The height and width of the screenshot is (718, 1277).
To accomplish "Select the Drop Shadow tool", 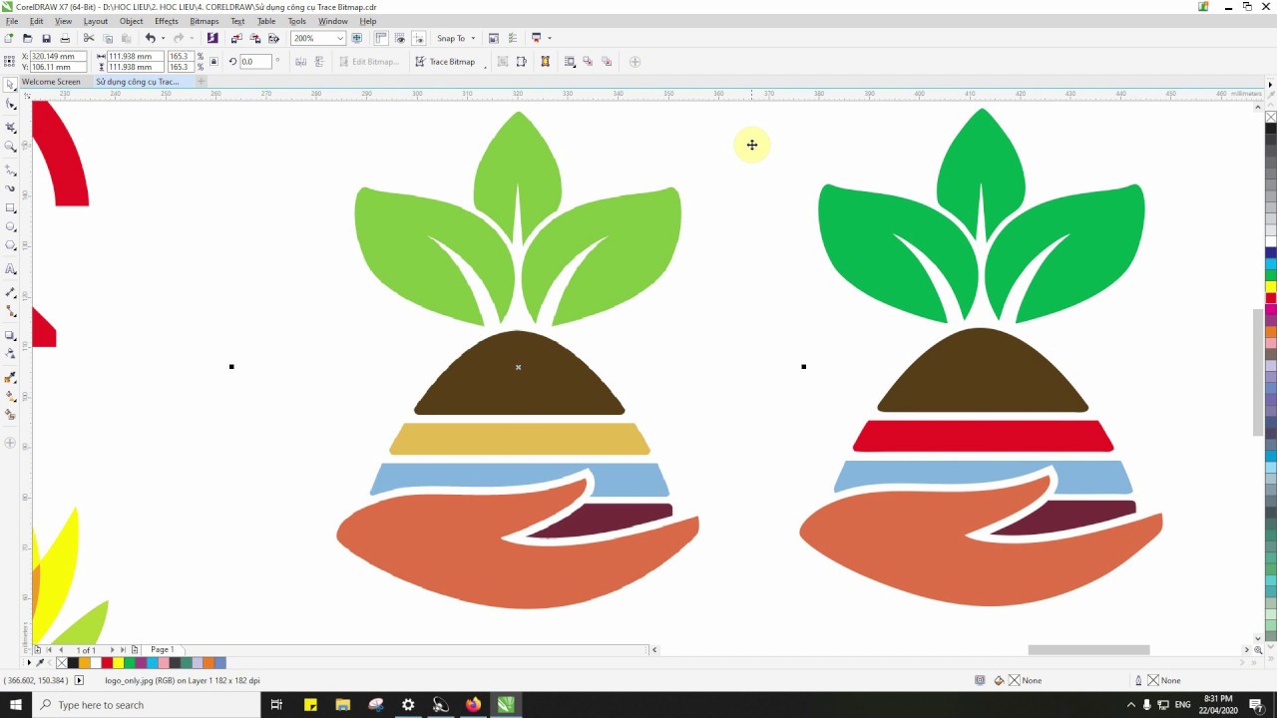I will coord(10,335).
